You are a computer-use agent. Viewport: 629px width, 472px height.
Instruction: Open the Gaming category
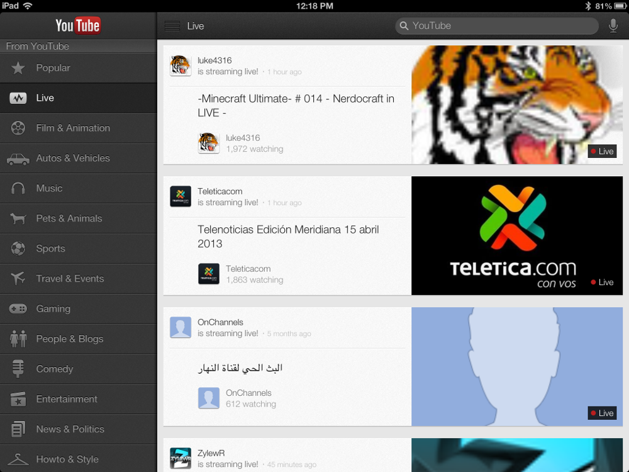[x=78, y=308]
